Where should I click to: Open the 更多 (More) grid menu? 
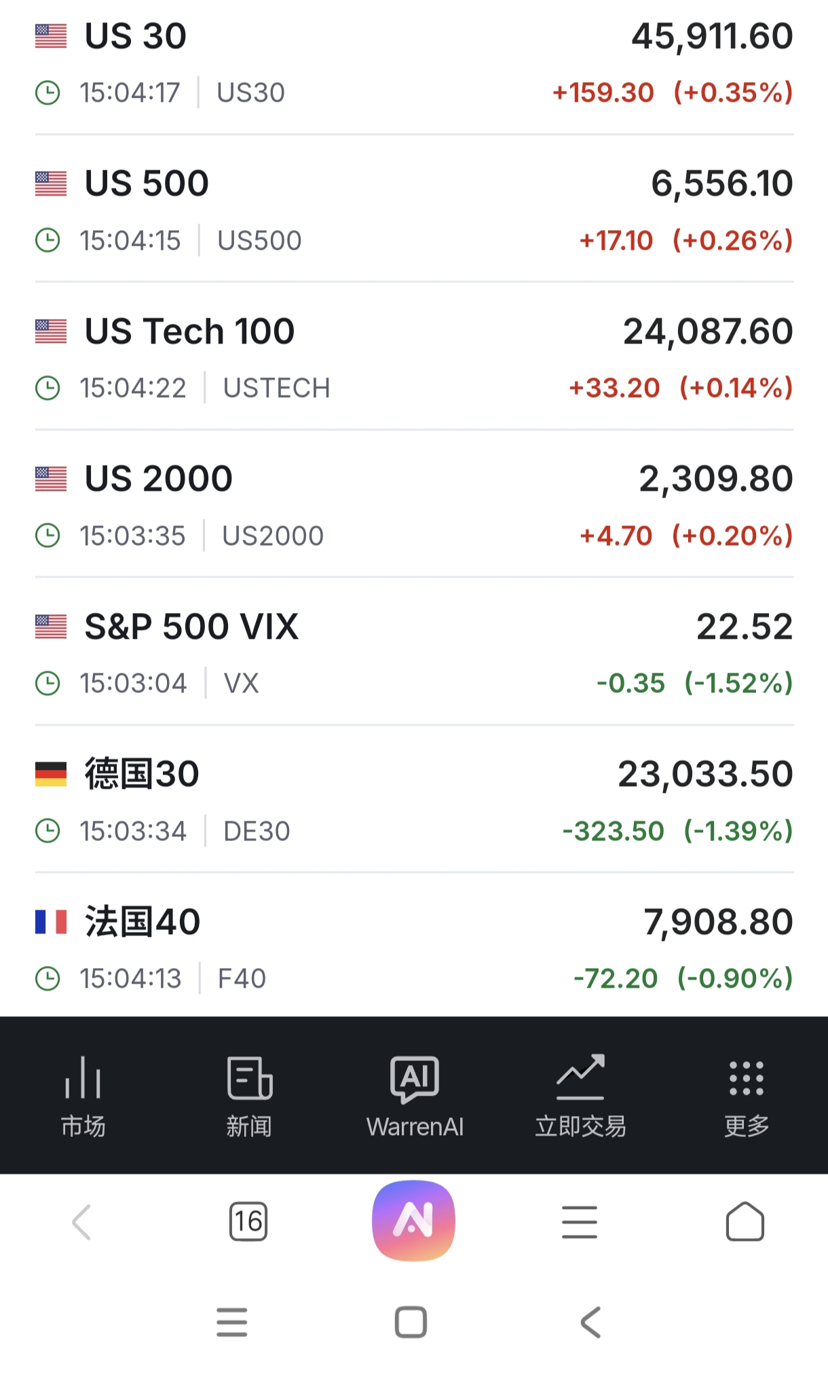(746, 1096)
